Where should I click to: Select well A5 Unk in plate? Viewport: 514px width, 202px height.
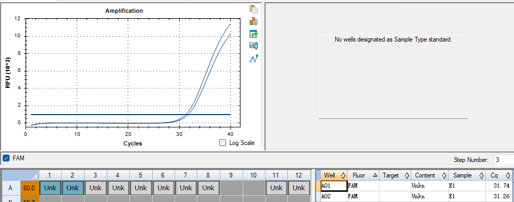point(140,188)
